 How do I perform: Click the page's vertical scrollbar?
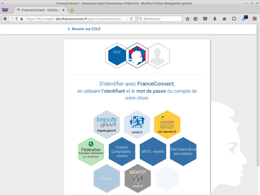click(x=258, y=95)
